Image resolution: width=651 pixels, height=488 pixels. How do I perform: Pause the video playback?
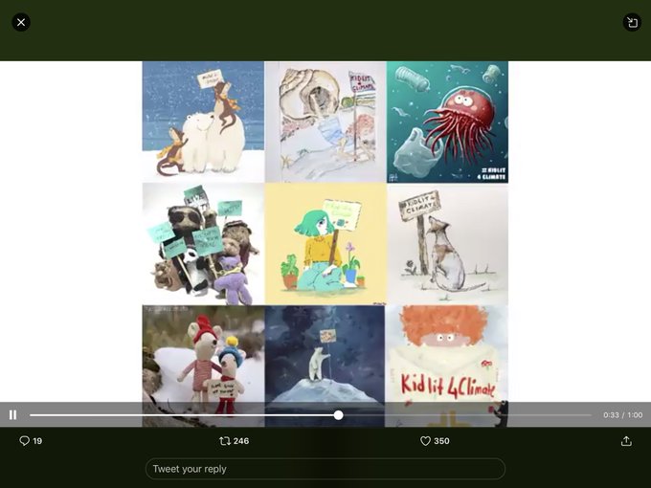[12, 414]
